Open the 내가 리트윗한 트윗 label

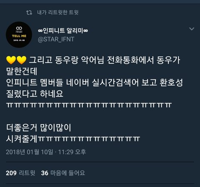58,13
